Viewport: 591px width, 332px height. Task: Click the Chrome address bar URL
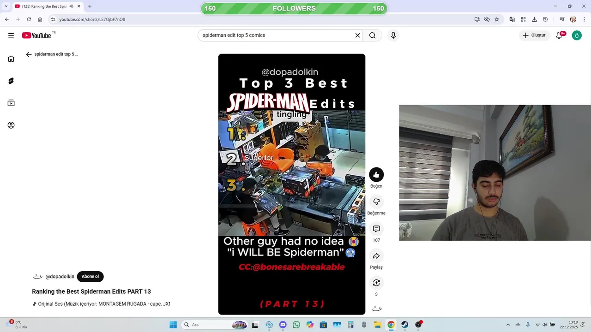[x=92, y=19]
